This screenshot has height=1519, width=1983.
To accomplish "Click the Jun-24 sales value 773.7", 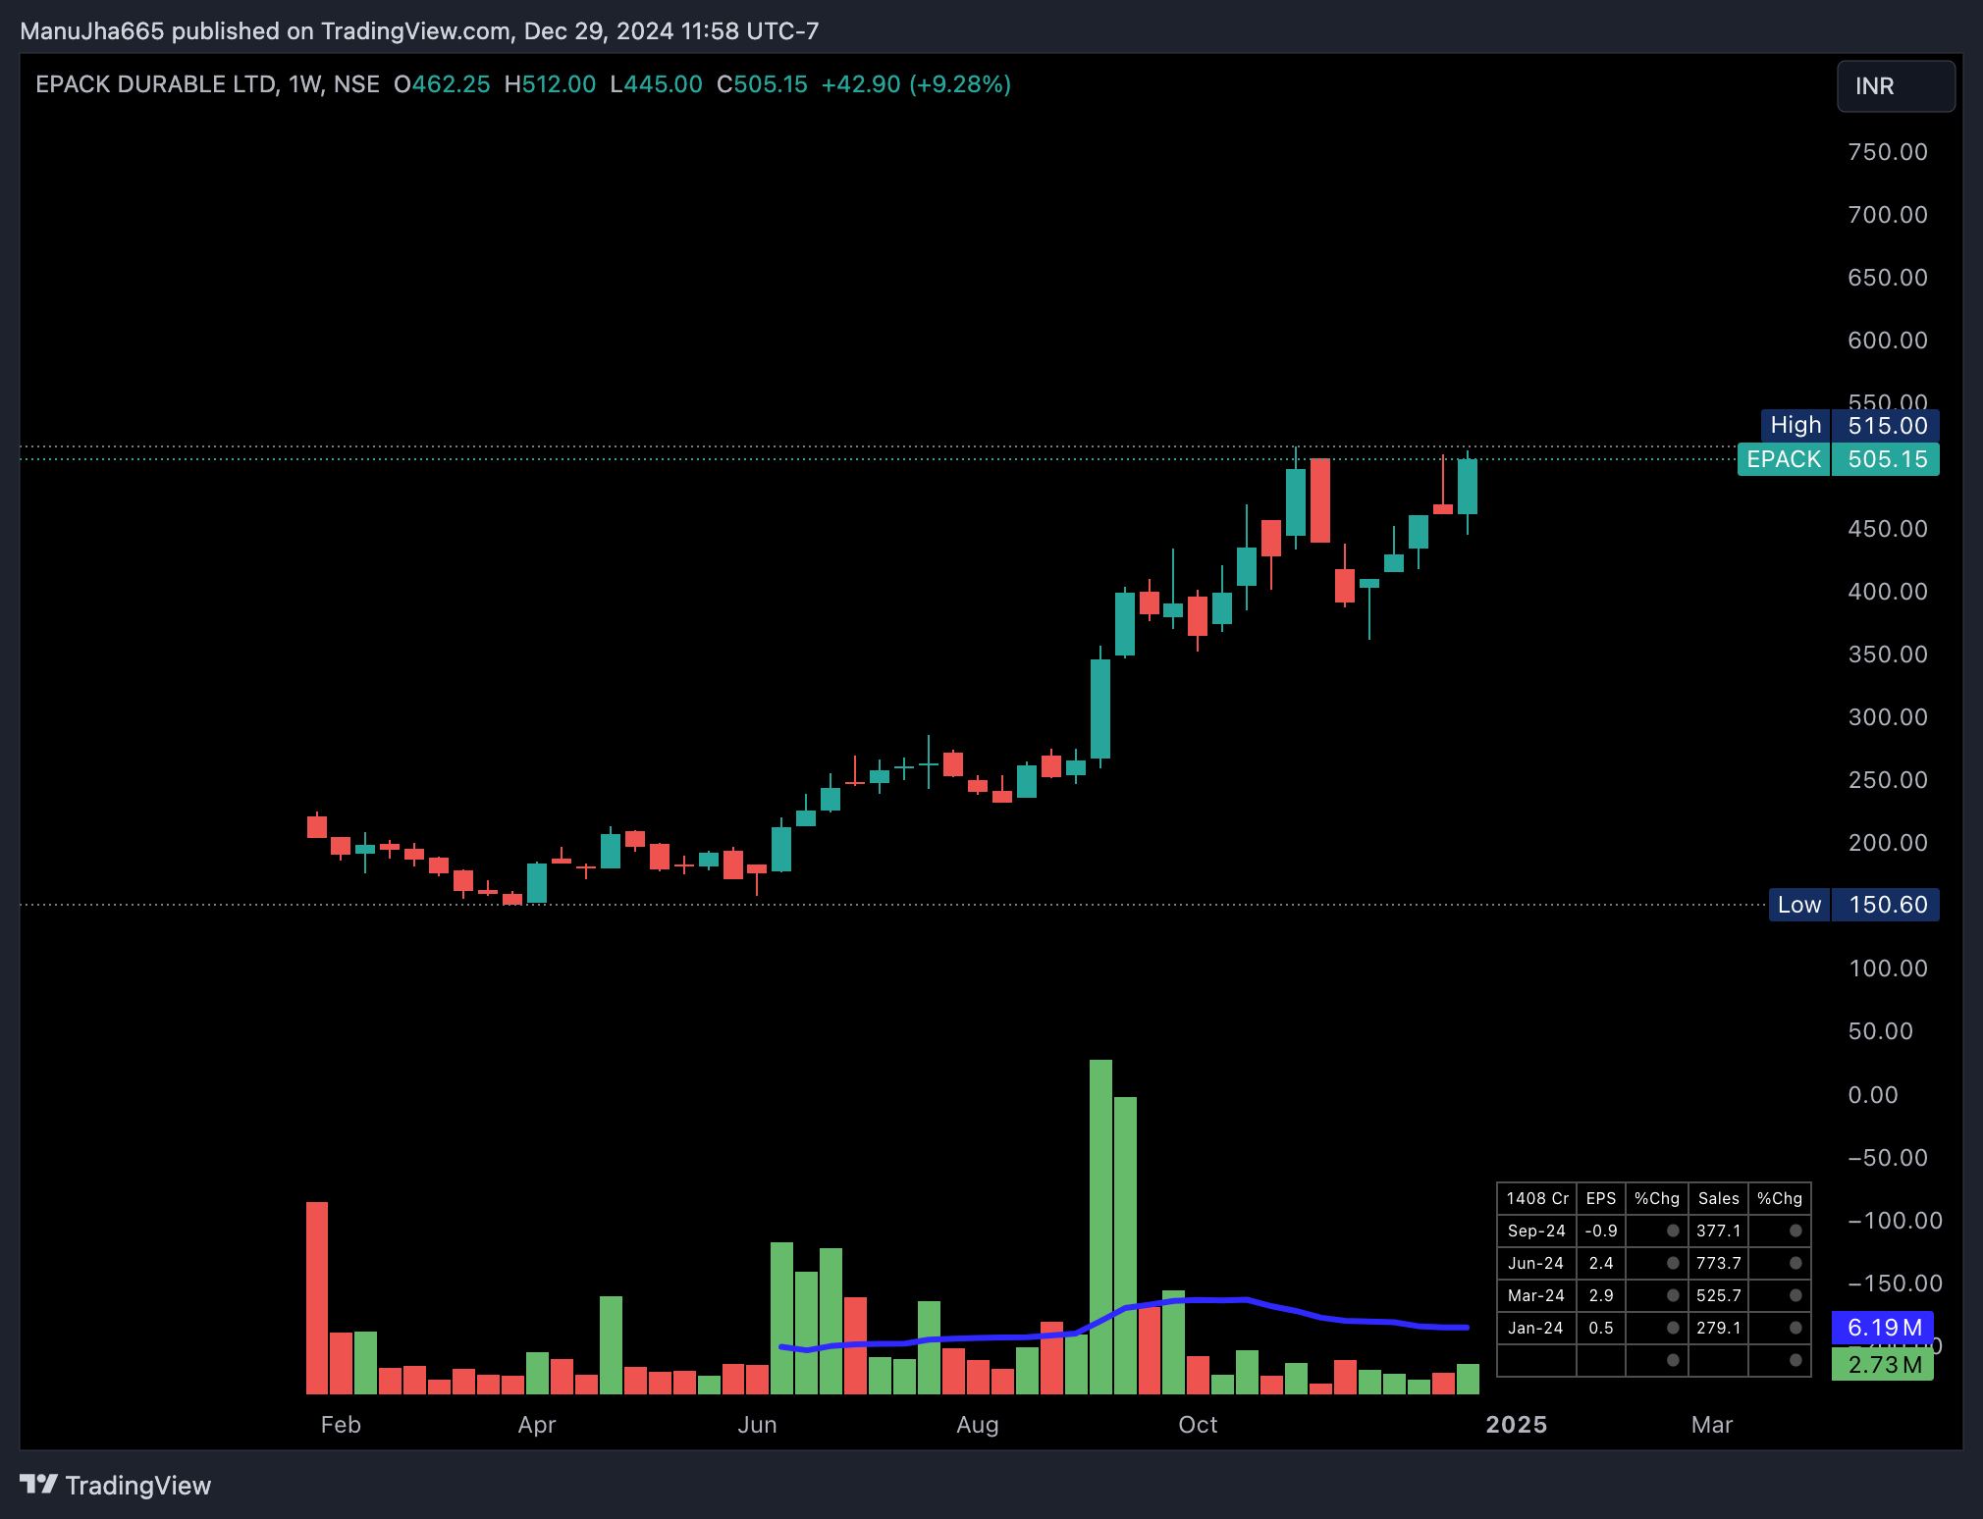I will pos(1718,1263).
